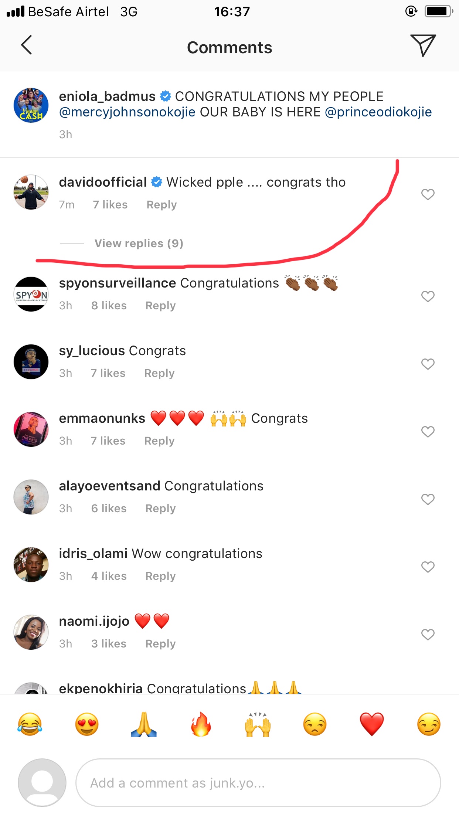
Task: Insert the smirking face emoji
Action: (429, 724)
